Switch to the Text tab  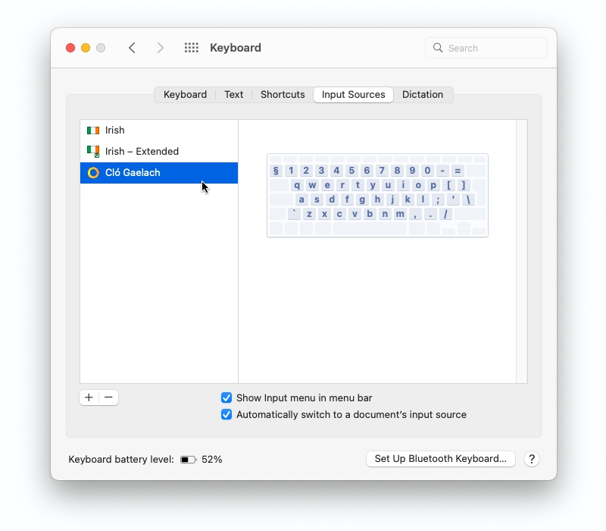point(233,94)
